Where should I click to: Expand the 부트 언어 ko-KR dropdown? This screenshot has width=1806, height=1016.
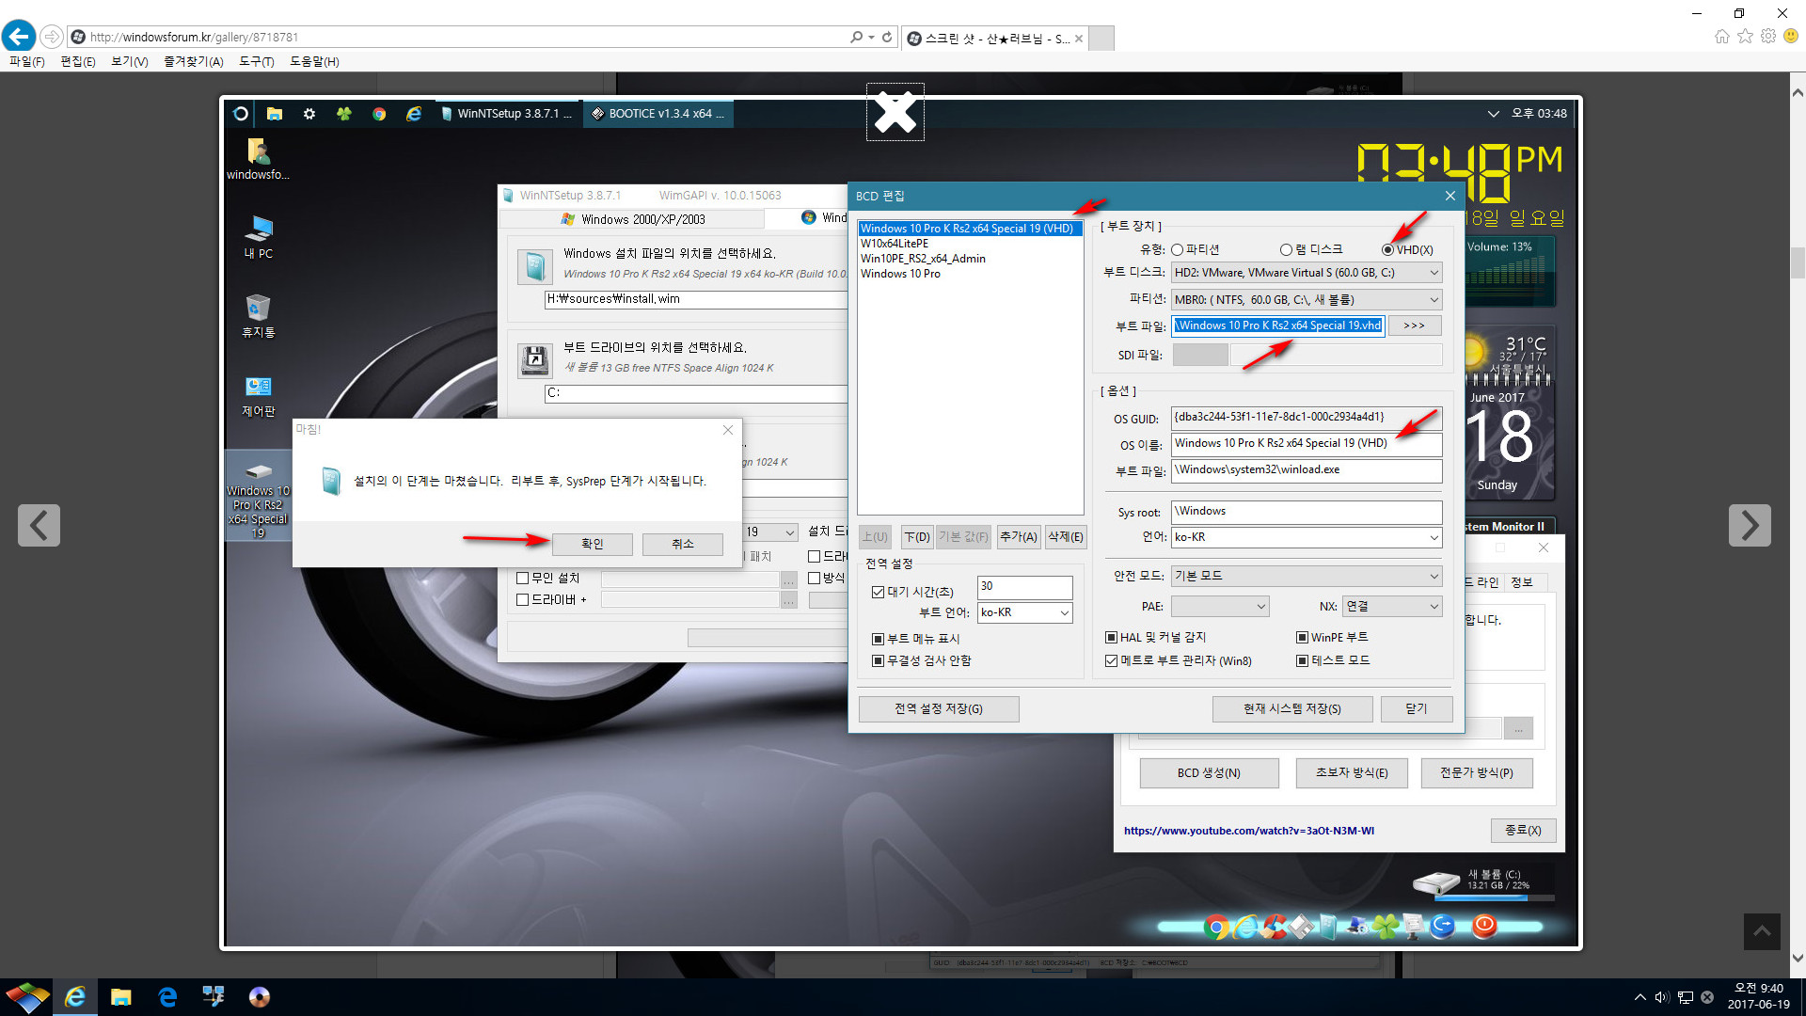(1065, 613)
